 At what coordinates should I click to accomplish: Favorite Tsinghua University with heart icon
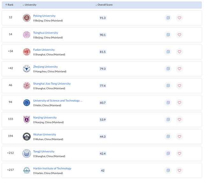pos(179,35)
